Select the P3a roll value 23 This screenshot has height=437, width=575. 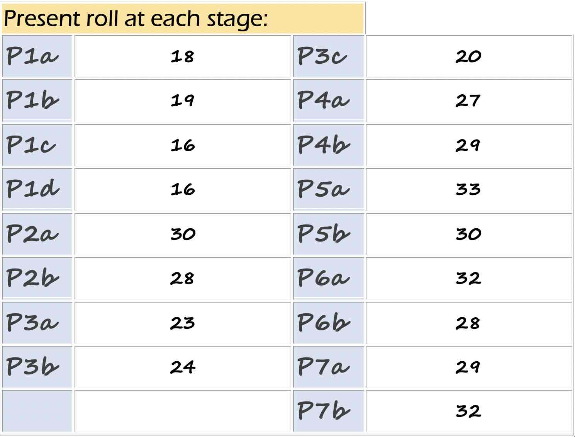coord(183,323)
